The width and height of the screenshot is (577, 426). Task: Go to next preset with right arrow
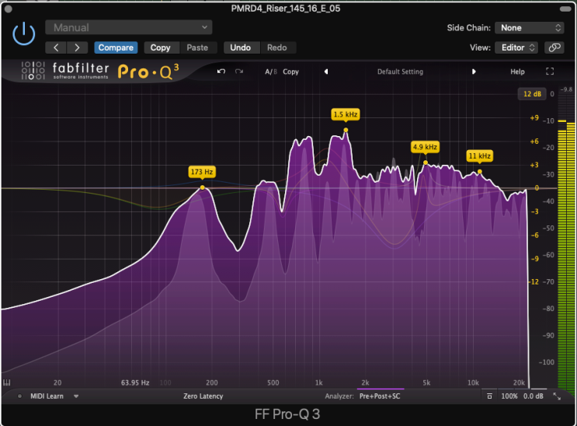coord(77,47)
